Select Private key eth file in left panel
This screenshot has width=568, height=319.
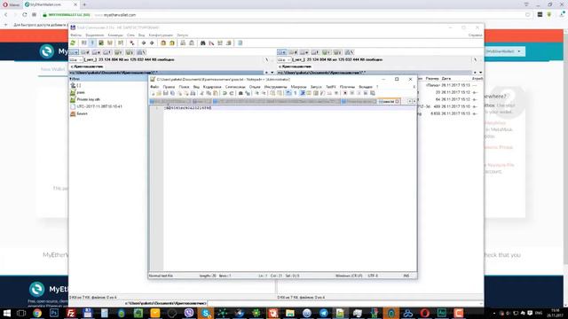tap(89, 99)
